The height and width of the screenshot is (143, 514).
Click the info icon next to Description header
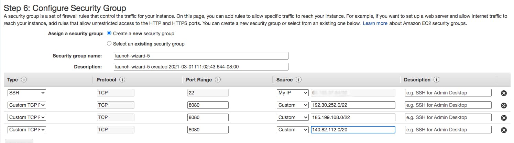436,80
